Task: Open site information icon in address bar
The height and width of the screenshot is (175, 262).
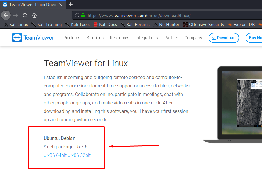Action: 77,15
